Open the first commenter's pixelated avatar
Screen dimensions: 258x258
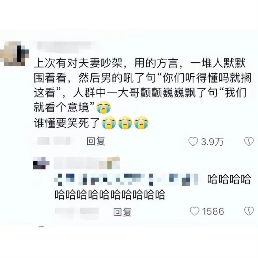pos(15,54)
